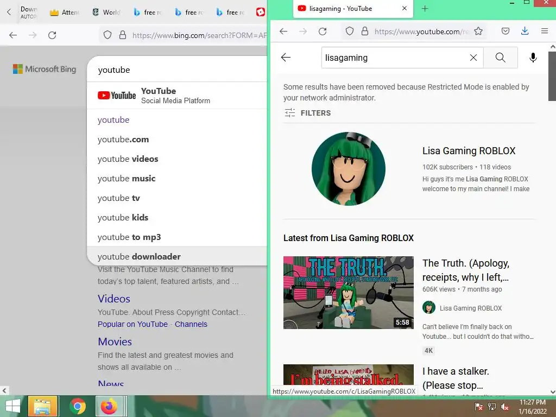The width and height of the screenshot is (556, 417).
Task: Select the youtube music suggestion
Action: click(x=178, y=178)
